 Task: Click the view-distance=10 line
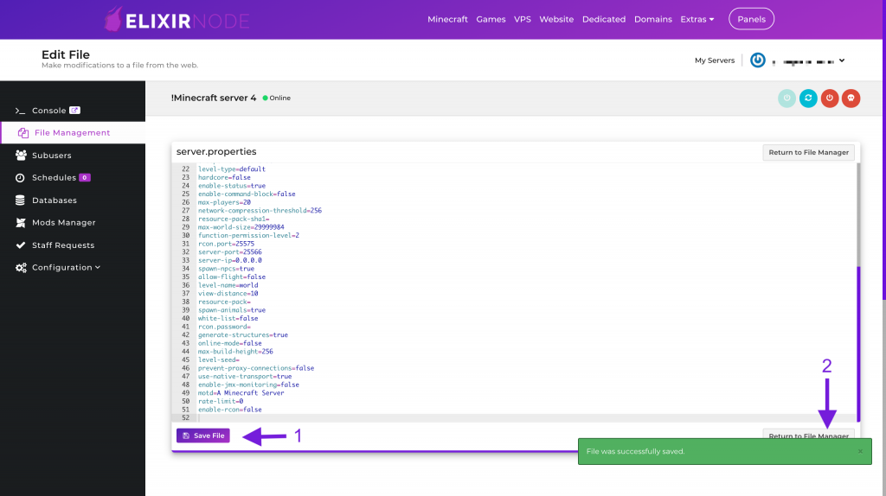pos(228,294)
